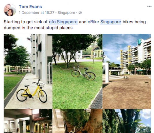The height and width of the screenshot is (133, 154).
Task: Click the post text about dumped bikes
Action: coord(75,25)
